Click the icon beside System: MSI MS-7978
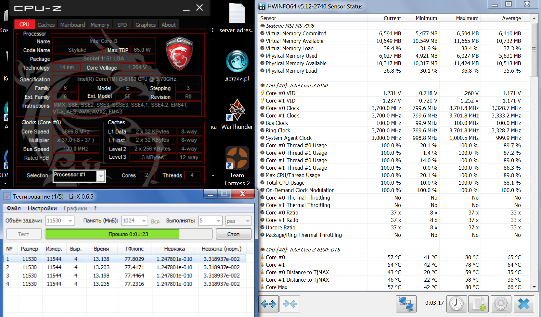 coord(263,26)
